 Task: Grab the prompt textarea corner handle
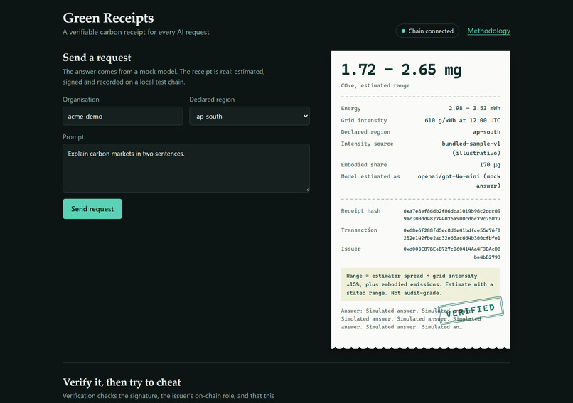click(307, 190)
